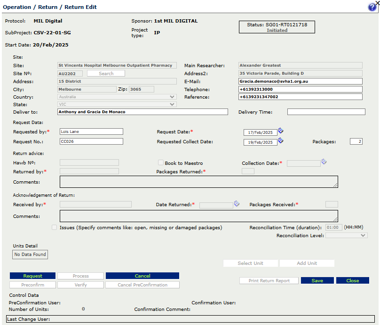Select the Reference input field
380x325 pixels.
point(301,97)
